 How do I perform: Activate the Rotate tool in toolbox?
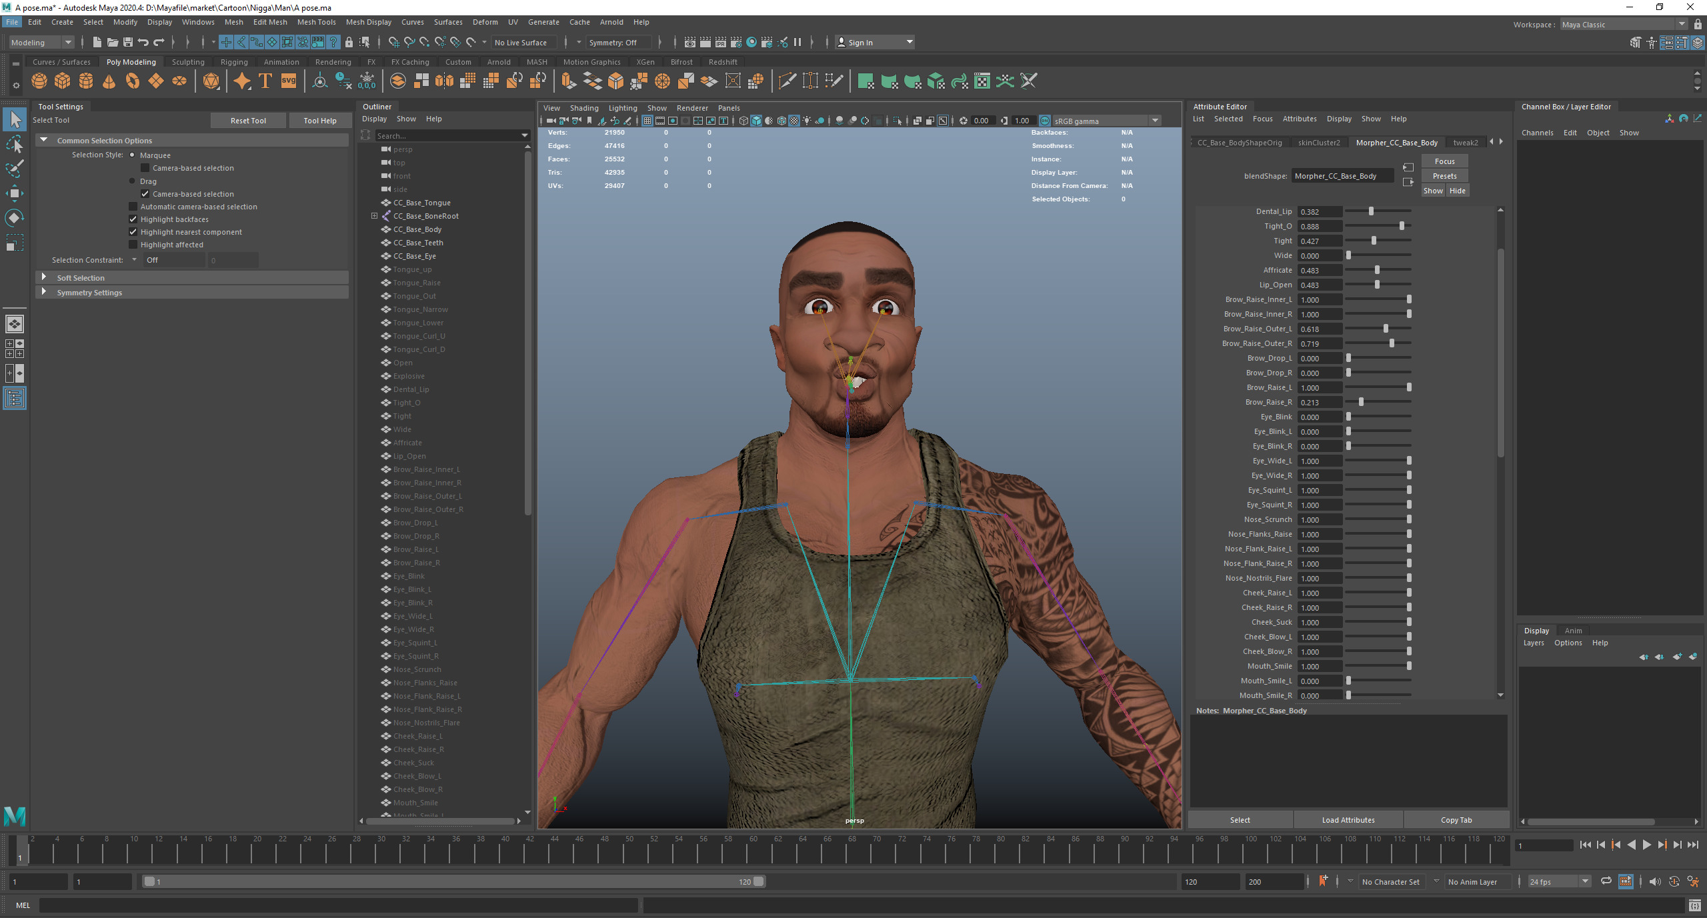(x=15, y=218)
